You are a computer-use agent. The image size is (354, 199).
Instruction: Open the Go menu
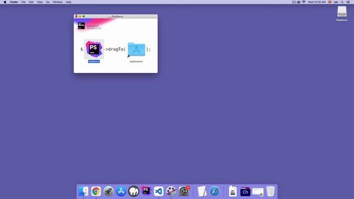(x=48, y=2)
